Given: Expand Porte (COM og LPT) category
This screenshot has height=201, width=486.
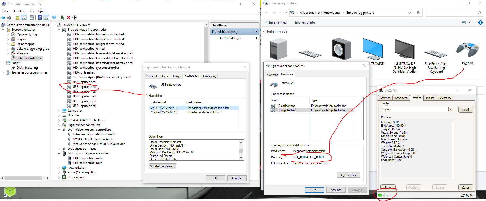Looking at the screenshot, I should [x=59, y=172].
